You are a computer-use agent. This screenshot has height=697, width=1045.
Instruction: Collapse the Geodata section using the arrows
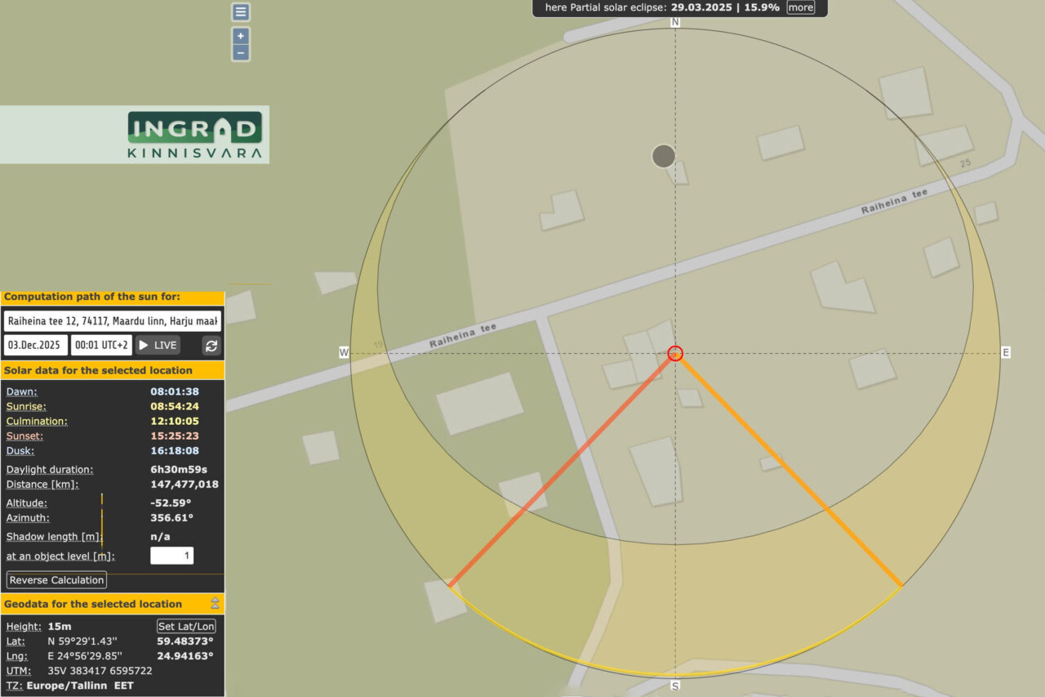point(215,604)
